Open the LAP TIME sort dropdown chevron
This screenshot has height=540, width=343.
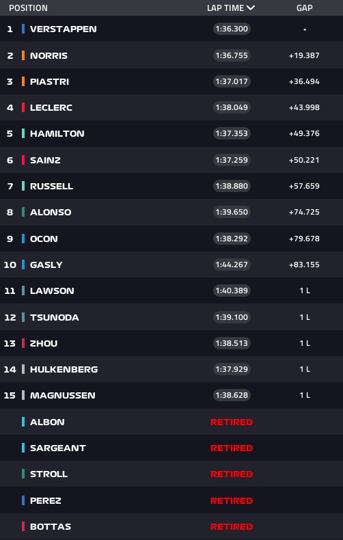[x=251, y=8]
